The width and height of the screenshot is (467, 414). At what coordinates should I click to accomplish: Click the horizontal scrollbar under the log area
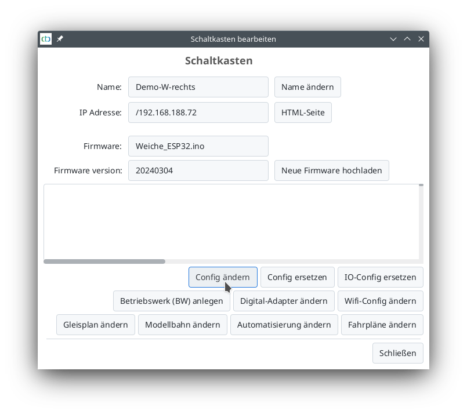pos(104,262)
